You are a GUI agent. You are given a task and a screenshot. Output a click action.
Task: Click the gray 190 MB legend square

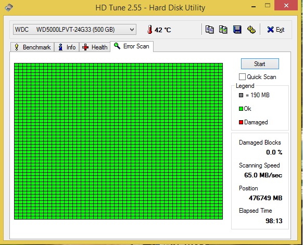[241, 95]
